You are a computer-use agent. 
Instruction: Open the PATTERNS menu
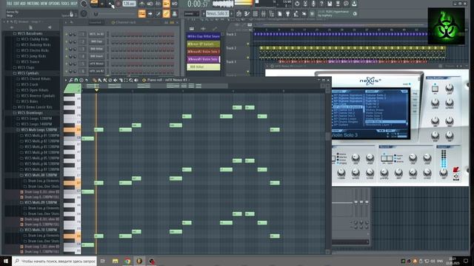[33, 4]
